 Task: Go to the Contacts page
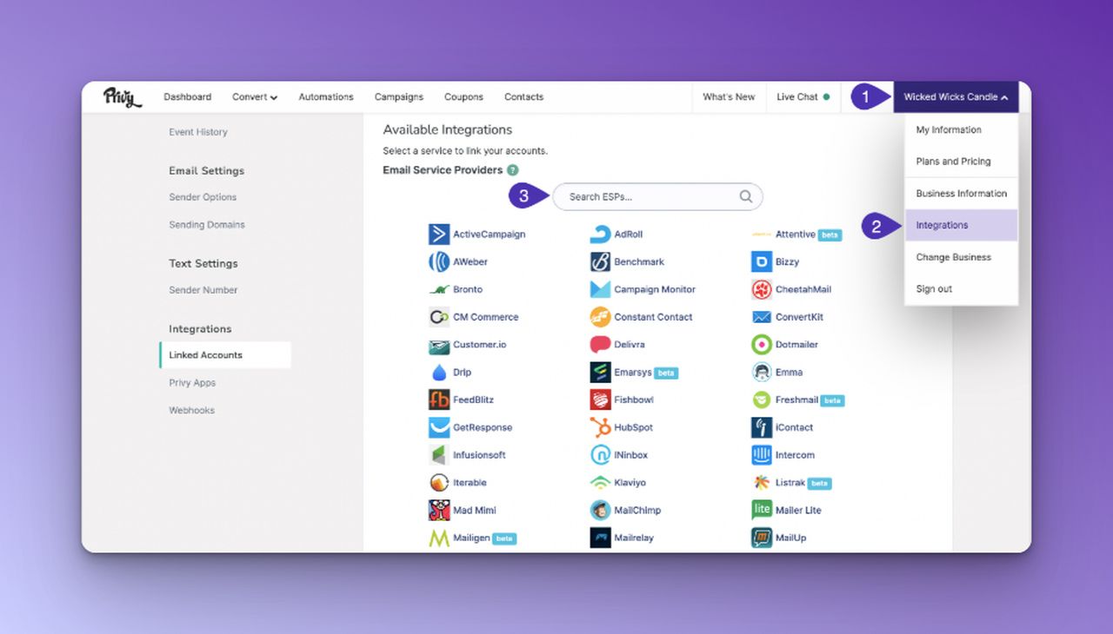tap(524, 97)
